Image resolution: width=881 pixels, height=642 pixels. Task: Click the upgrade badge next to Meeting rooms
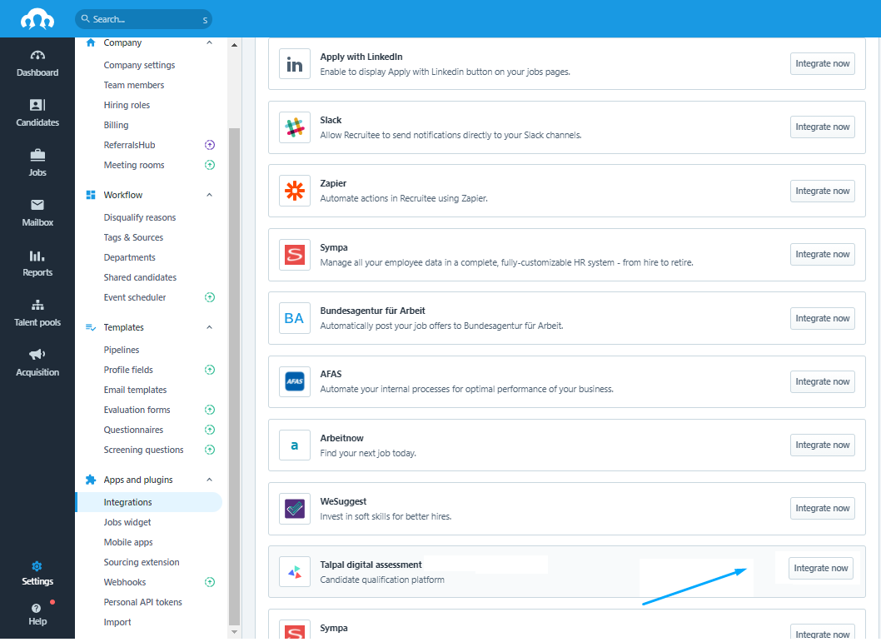210,165
